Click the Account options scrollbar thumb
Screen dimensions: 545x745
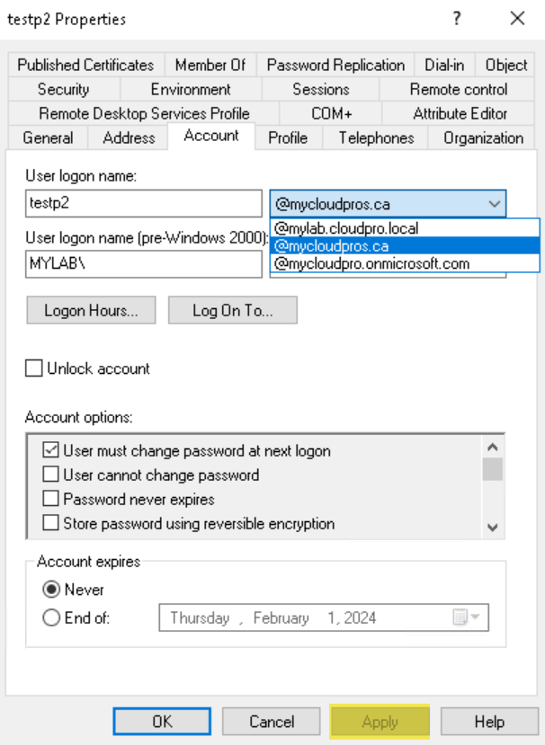(493, 469)
